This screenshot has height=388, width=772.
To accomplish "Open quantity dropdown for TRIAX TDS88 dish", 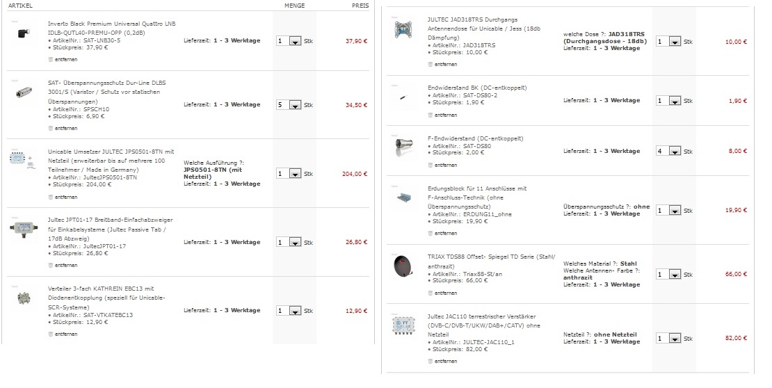I will (x=675, y=275).
